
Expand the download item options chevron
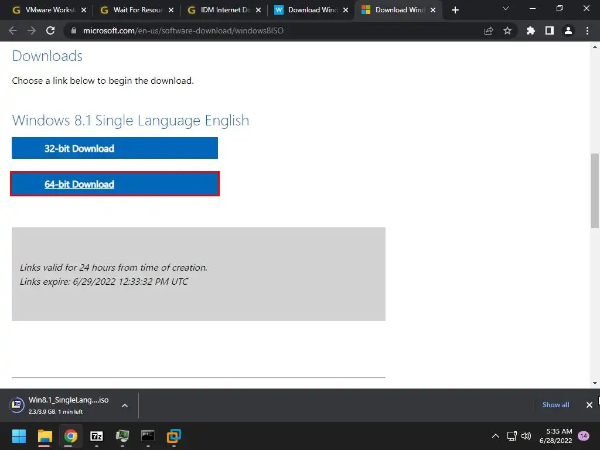[x=125, y=405]
